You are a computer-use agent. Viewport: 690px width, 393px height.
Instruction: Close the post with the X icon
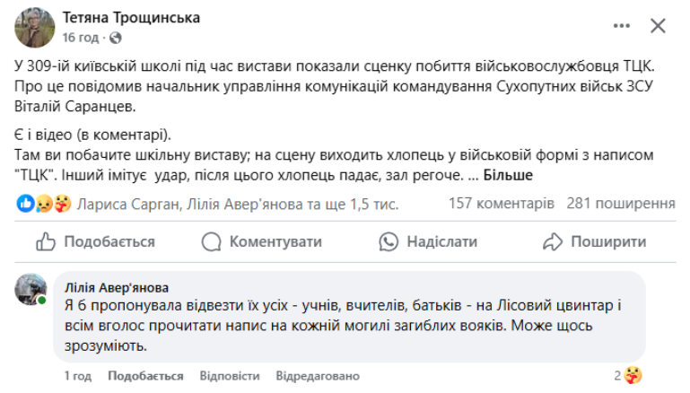click(x=658, y=26)
